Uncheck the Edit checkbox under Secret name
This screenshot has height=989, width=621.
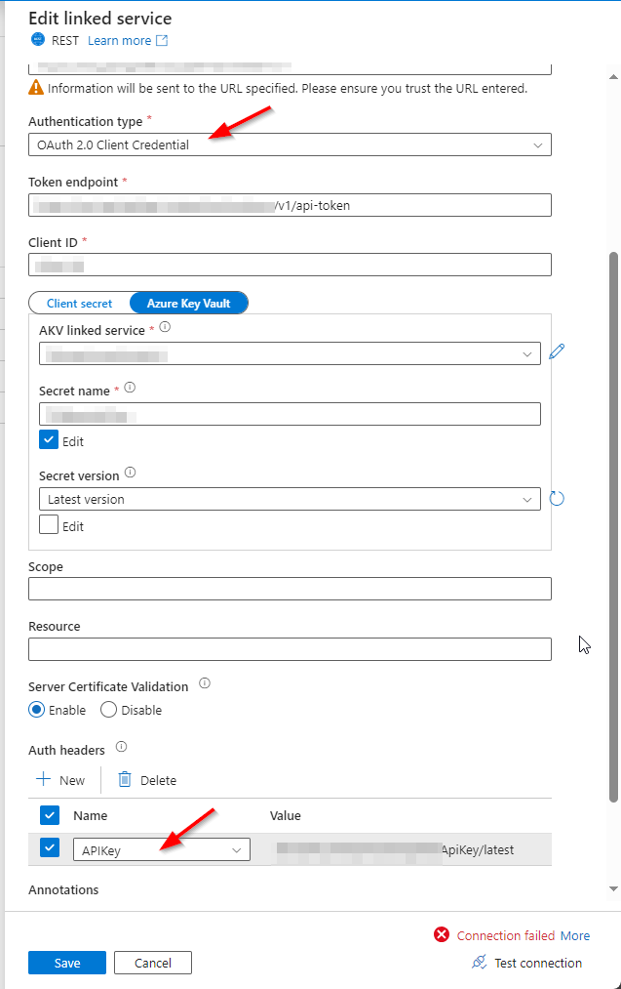click(49, 439)
